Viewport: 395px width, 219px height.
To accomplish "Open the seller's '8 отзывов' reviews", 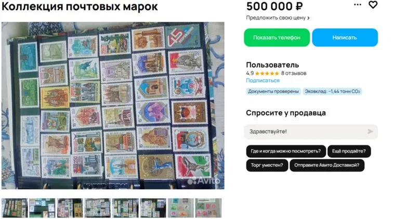I will click(294, 73).
